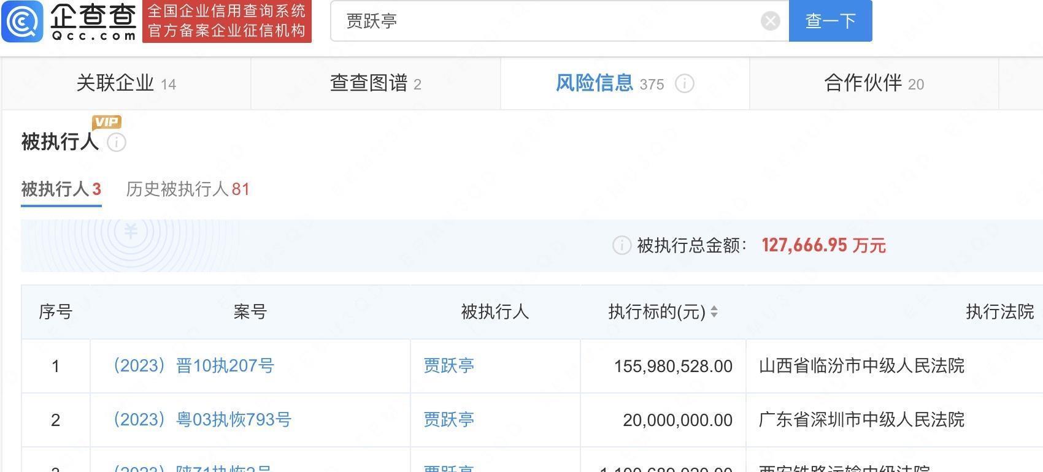Show current 被执行人 3 records
The image size is (1043, 472).
(61, 189)
